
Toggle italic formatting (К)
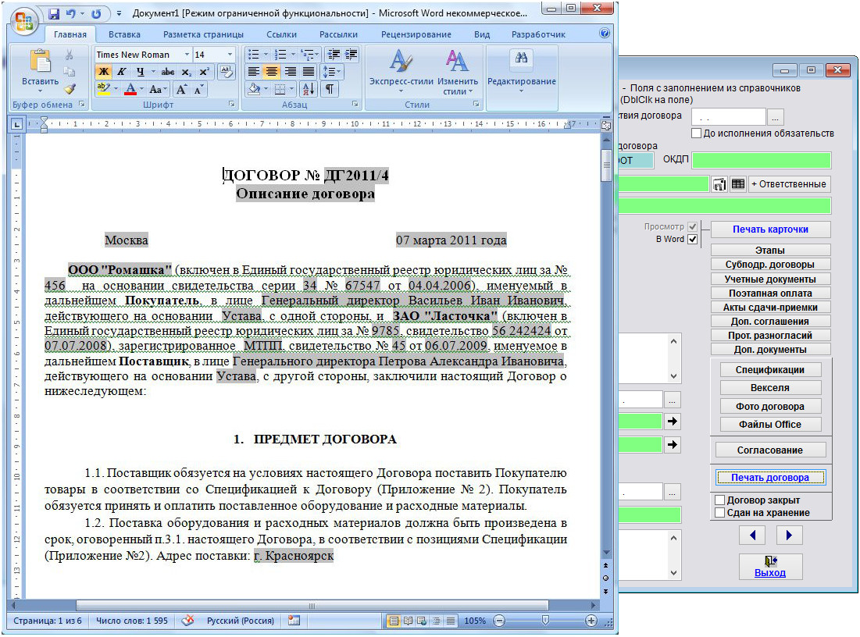pyautogui.click(x=122, y=72)
